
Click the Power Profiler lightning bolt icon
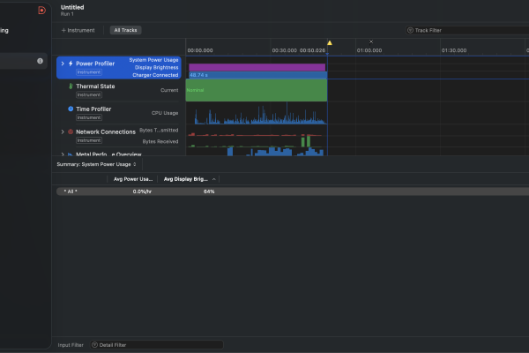tap(71, 64)
